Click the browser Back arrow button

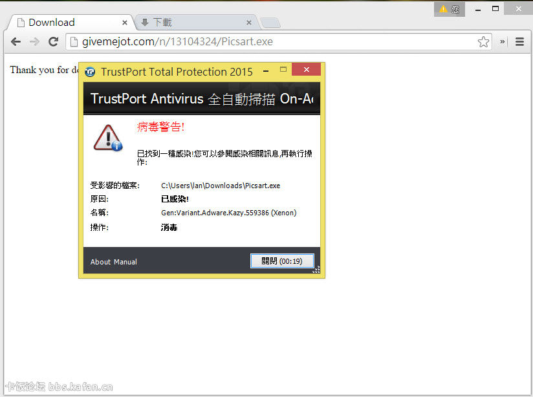(x=16, y=42)
